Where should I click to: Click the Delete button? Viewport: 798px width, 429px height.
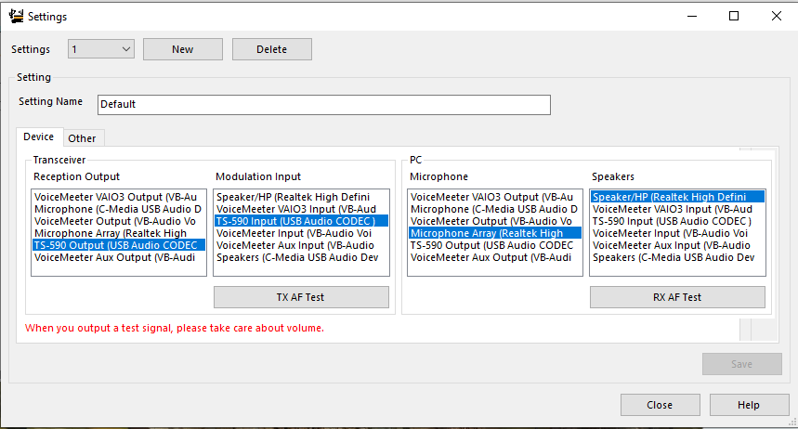(272, 49)
